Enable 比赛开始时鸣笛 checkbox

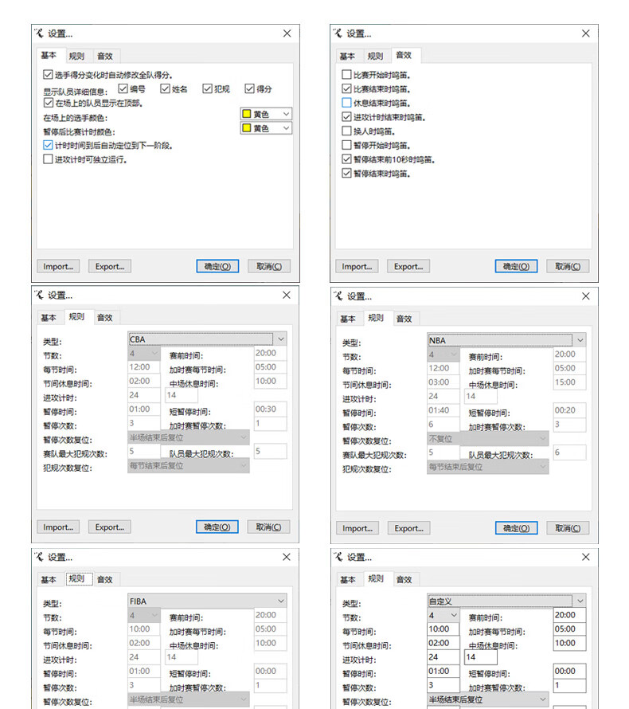click(346, 75)
